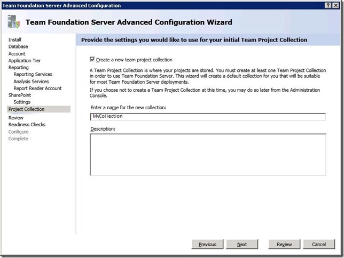
Task: Jump to Readiness Checks step
Action: 27,125
